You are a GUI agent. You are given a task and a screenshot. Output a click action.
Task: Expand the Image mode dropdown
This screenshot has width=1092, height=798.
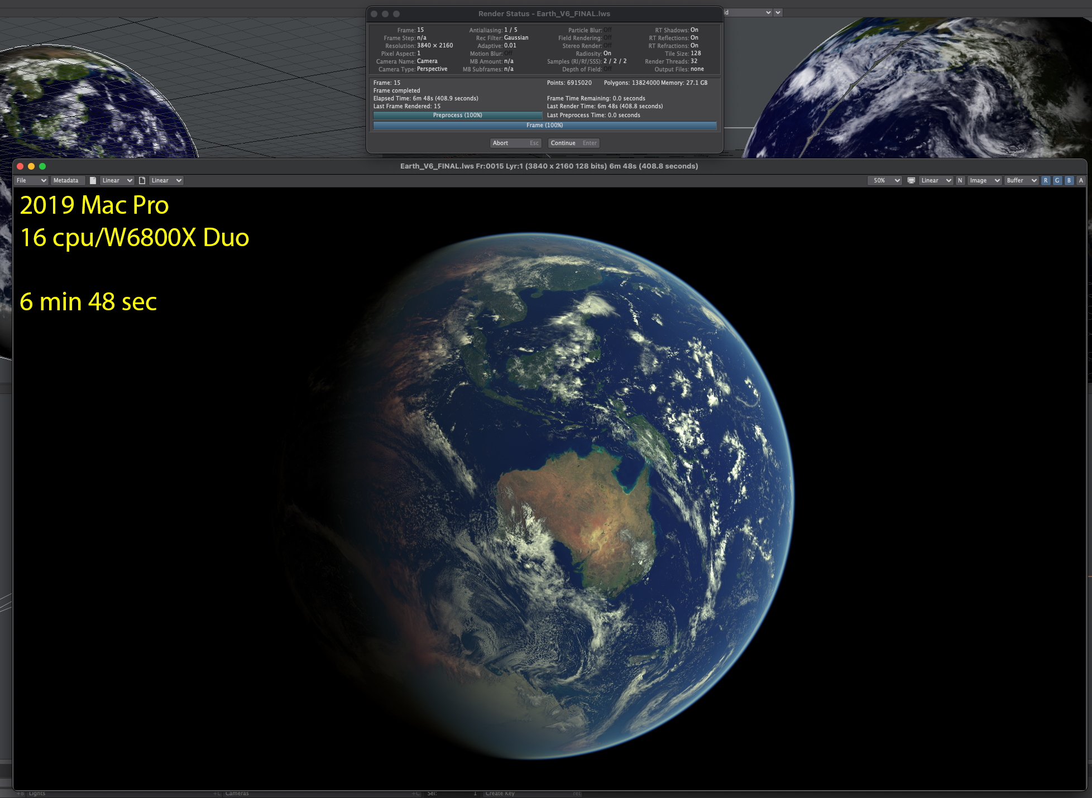(984, 180)
